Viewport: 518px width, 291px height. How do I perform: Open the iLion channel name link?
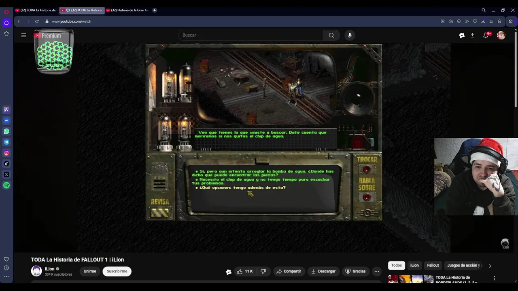[x=49, y=269]
